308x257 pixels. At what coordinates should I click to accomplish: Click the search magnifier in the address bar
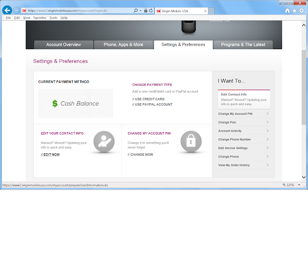136,11
